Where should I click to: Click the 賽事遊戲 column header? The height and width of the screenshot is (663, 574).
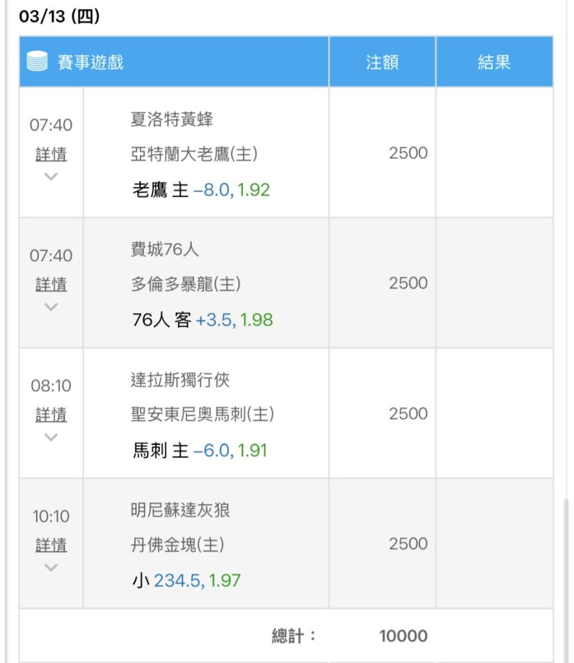tap(90, 62)
